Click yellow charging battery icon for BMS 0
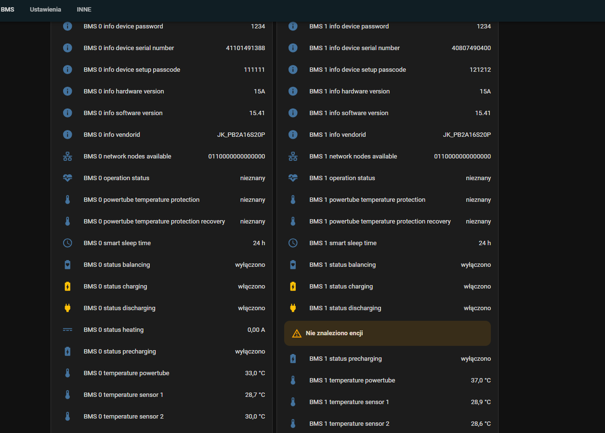Viewport: 605px width, 433px height. [x=67, y=287]
